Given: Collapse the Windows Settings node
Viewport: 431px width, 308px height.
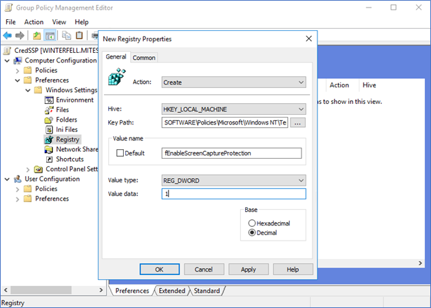Looking at the screenshot, I should pyautogui.click(x=28, y=90).
